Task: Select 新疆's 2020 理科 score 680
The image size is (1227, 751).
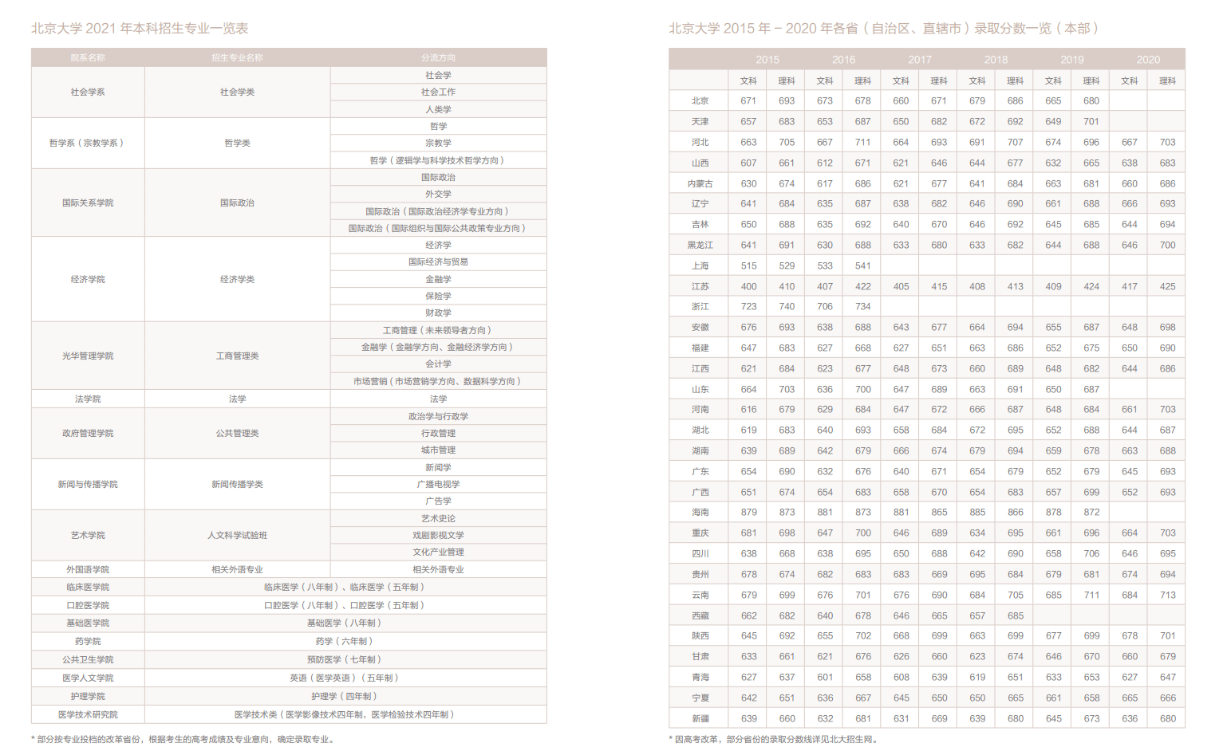Action: click(1168, 718)
